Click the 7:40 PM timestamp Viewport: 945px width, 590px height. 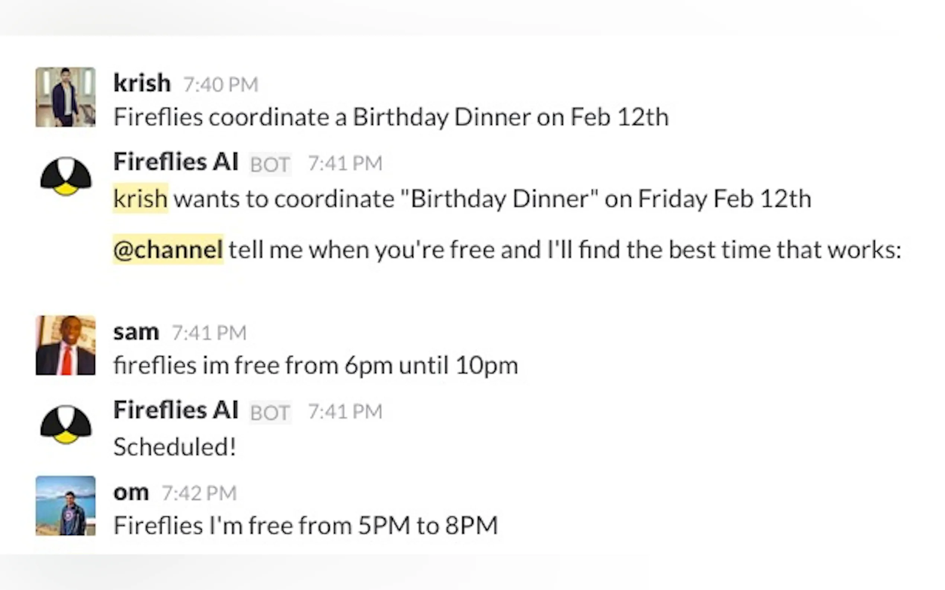coord(221,84)
